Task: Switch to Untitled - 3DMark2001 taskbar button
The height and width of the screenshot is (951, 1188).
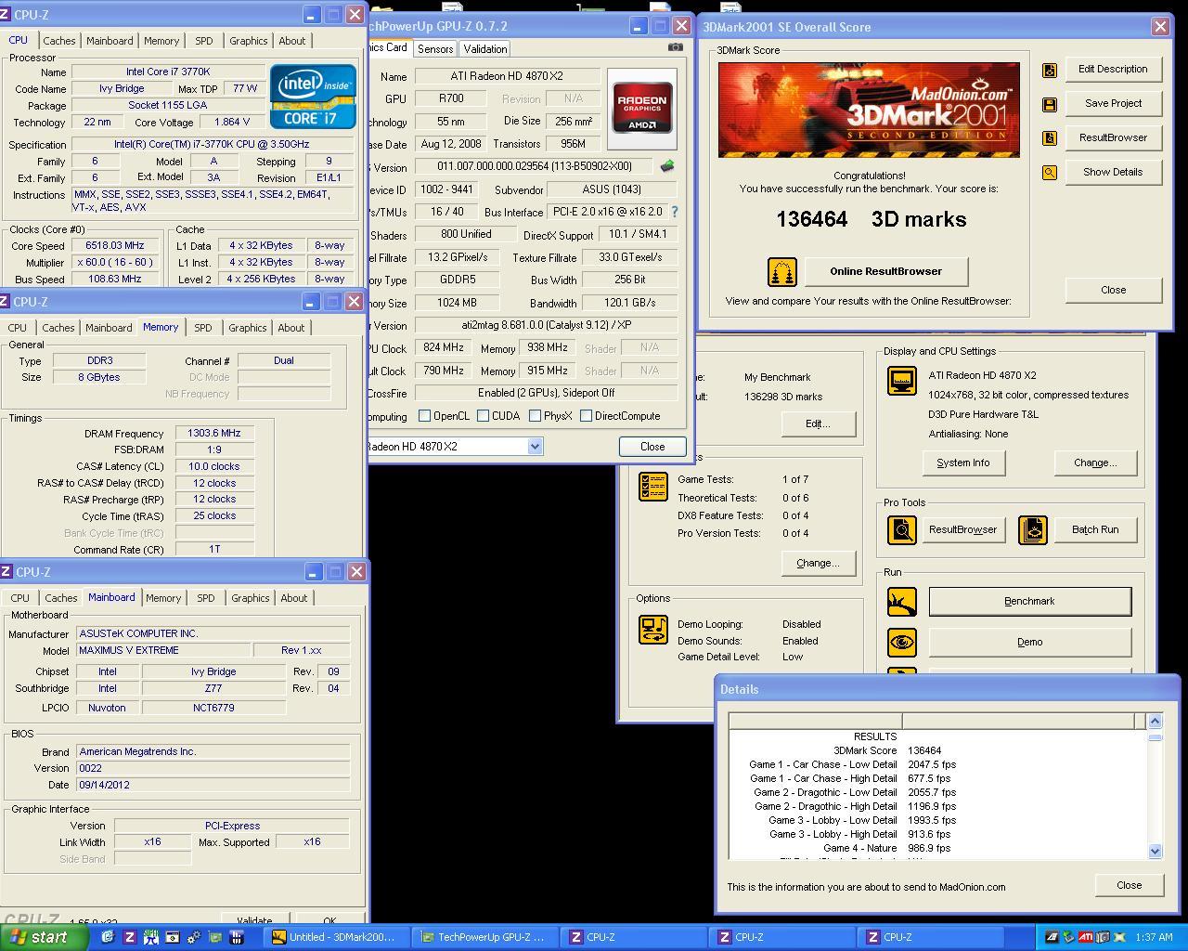Action: point(337,937)
